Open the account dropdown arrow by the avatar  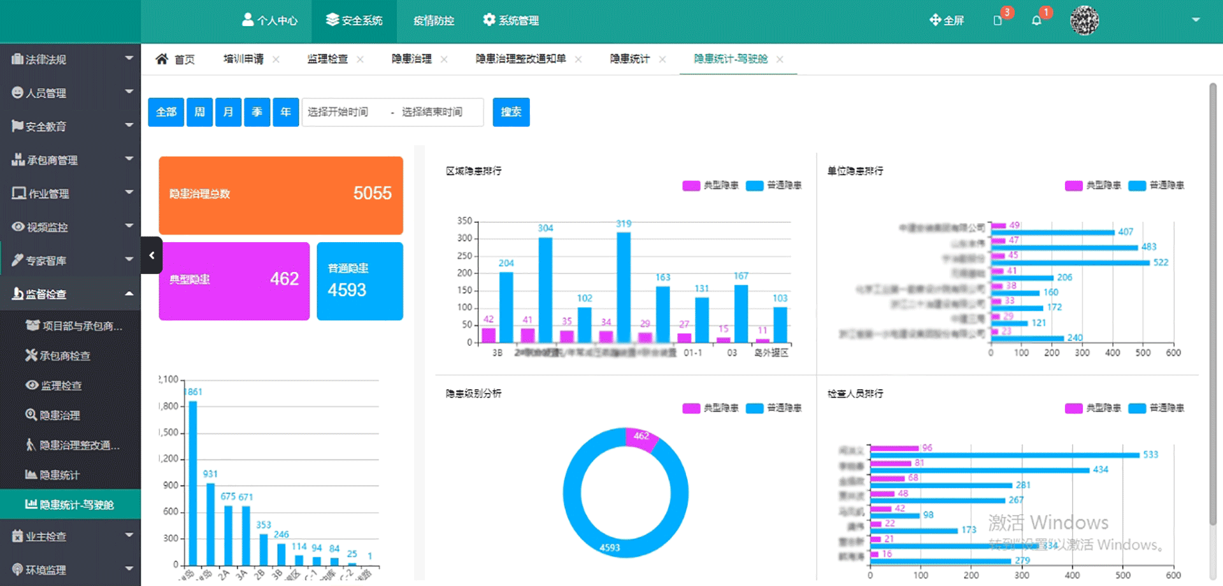[x=1196, y=20]
